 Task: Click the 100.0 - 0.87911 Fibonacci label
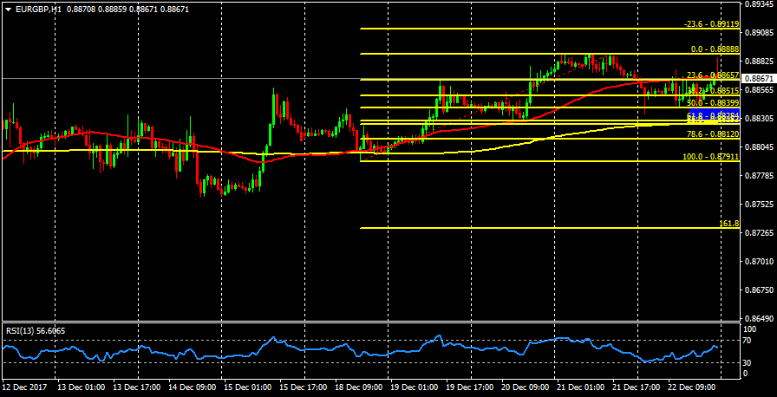[x=711, y=157]
